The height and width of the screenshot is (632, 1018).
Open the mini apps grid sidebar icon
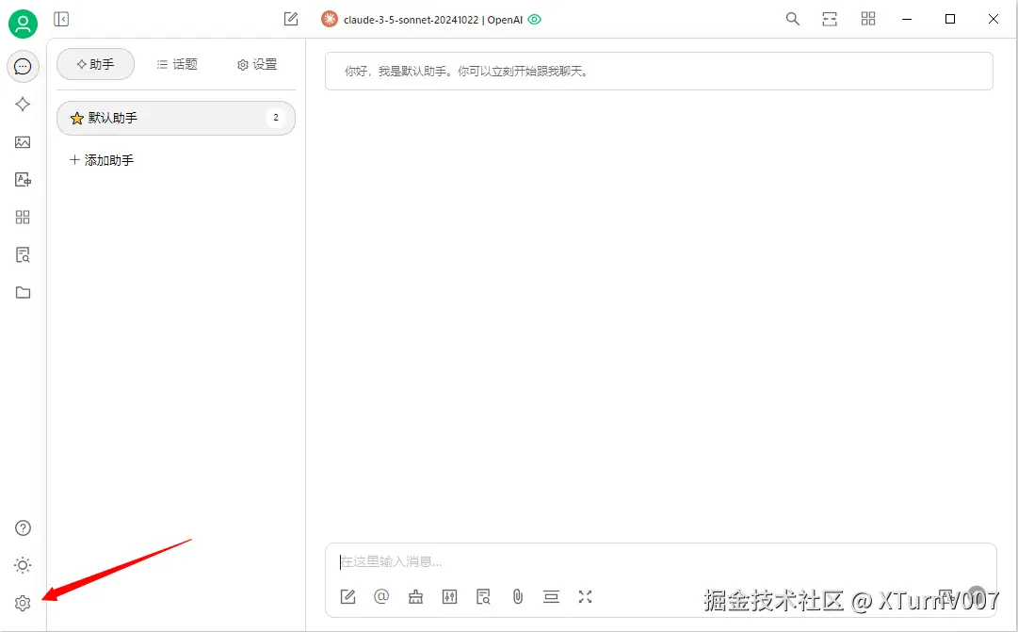[x=23, y=217]
